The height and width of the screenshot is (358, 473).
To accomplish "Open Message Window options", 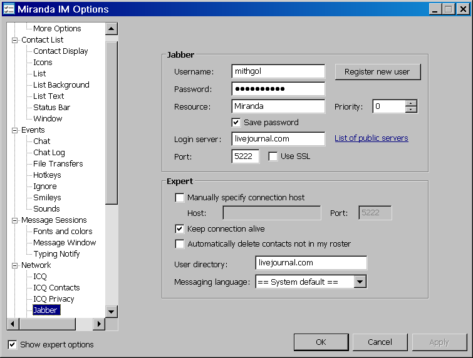I will pyautogui.click(x=65, y=243).
